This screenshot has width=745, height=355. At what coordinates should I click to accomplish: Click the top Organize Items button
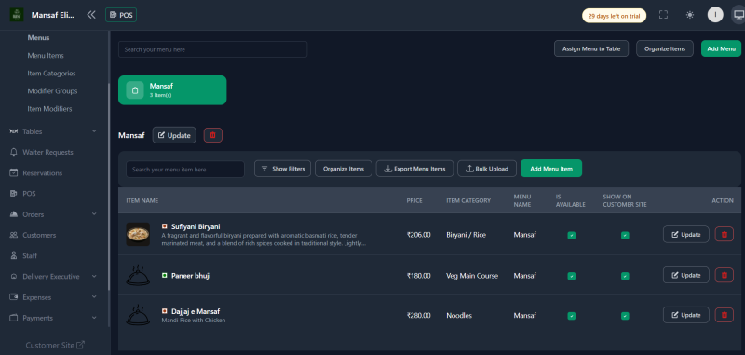[665, 48]
